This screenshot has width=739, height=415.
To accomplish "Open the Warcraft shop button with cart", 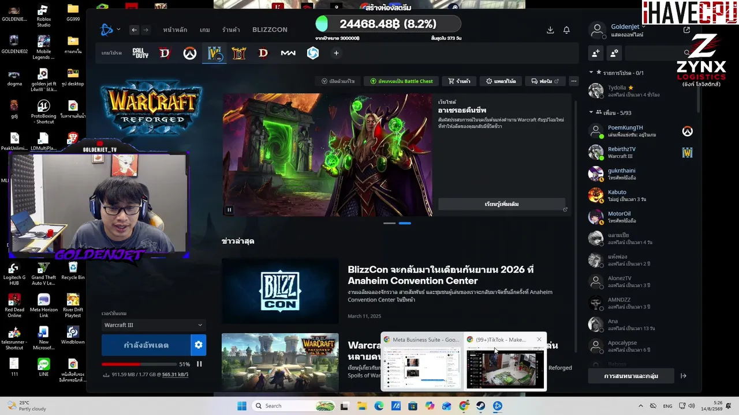I will click(460, 81).
